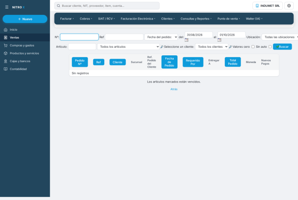
Task: Click the INDUMET SRL company button
Action: [267, 6]
